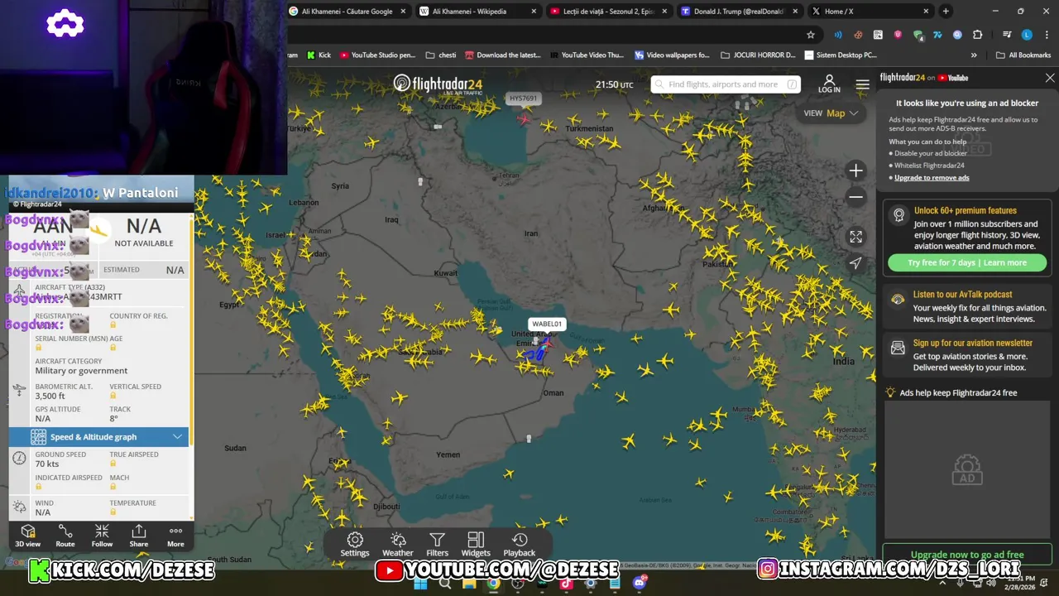Open Discord from the taskbar
1059x596 pixels.
click(x=639, y=584)
